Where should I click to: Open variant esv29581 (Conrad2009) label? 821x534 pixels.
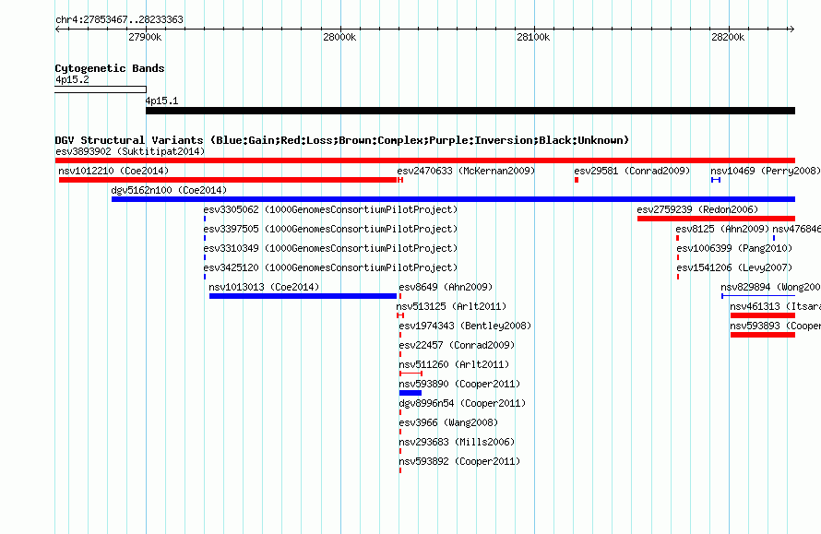(632, 171)
